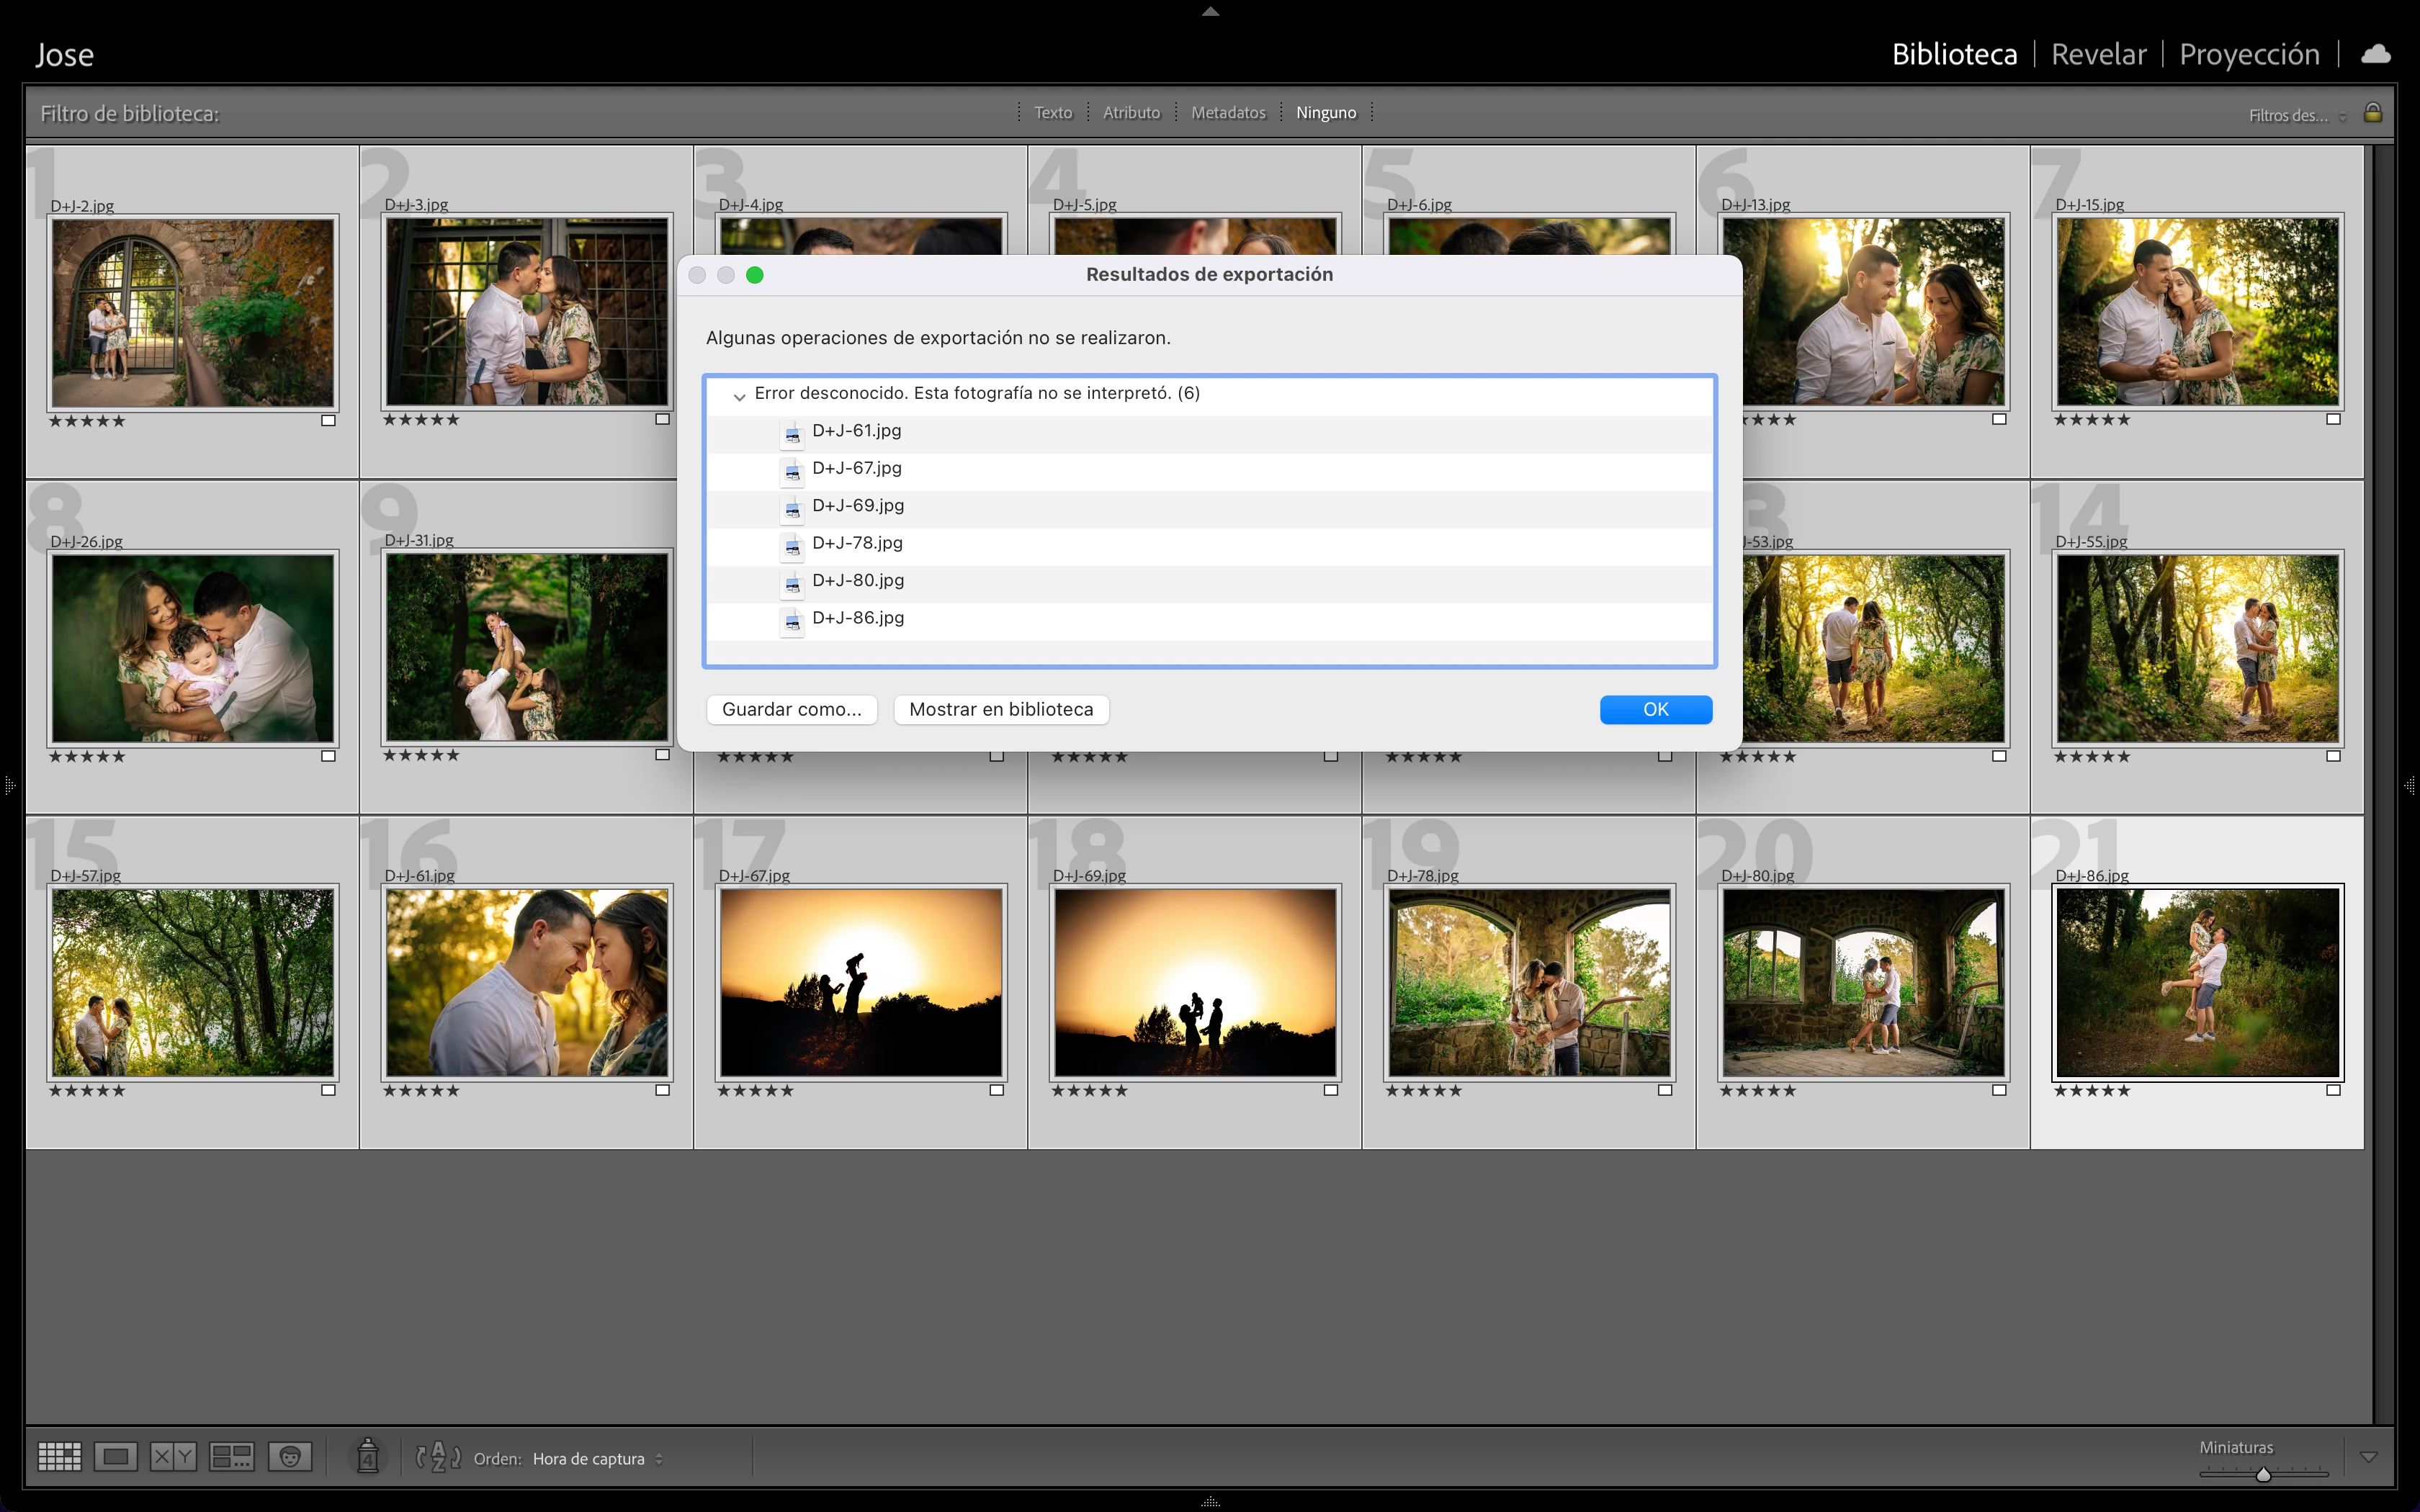The width and height of the screenshot is (2420, 1512).
Task: Select the Metadatos filter tab
Action: coord(1227,113)
